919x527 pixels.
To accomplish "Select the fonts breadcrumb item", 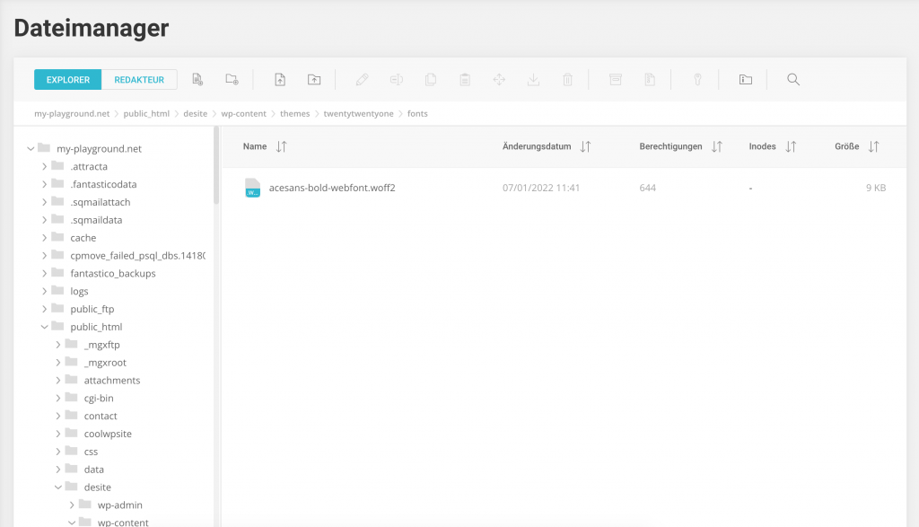I will [417, 114].
